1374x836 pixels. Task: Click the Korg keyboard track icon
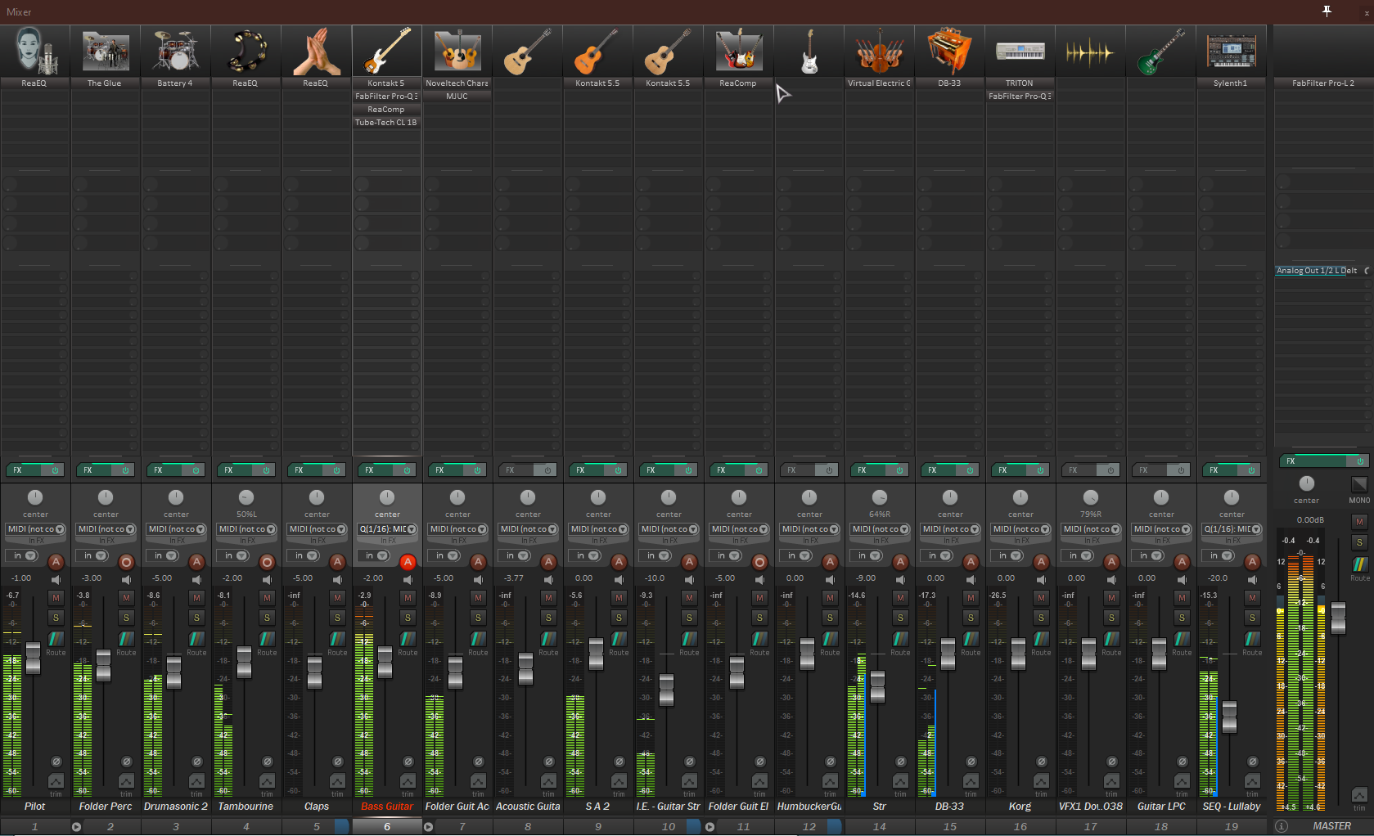tap(1020, 52)
